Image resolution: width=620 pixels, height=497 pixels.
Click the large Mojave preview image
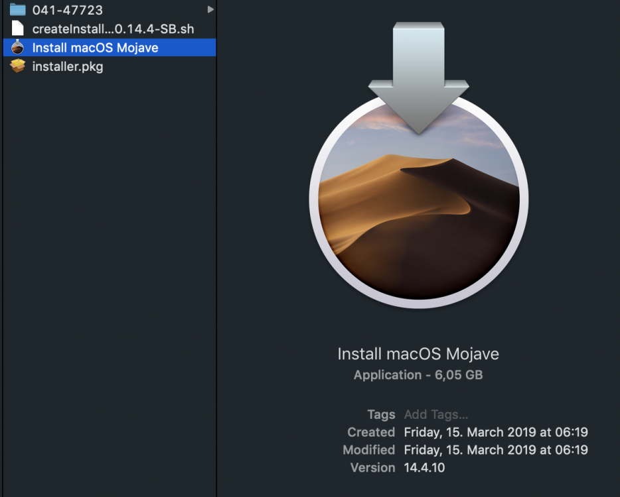[418, 166]
